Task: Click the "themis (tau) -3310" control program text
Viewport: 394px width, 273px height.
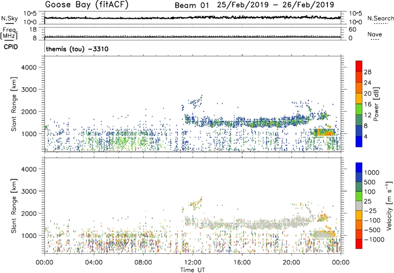Action: [x=77, y=49]
